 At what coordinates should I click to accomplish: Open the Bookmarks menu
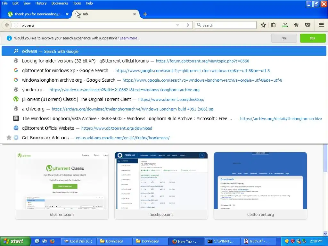(60, 3)
